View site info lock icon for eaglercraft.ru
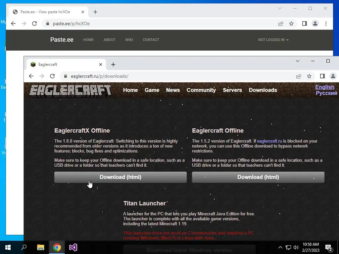Viewport: 339px width, 254px height. point(65,76)
